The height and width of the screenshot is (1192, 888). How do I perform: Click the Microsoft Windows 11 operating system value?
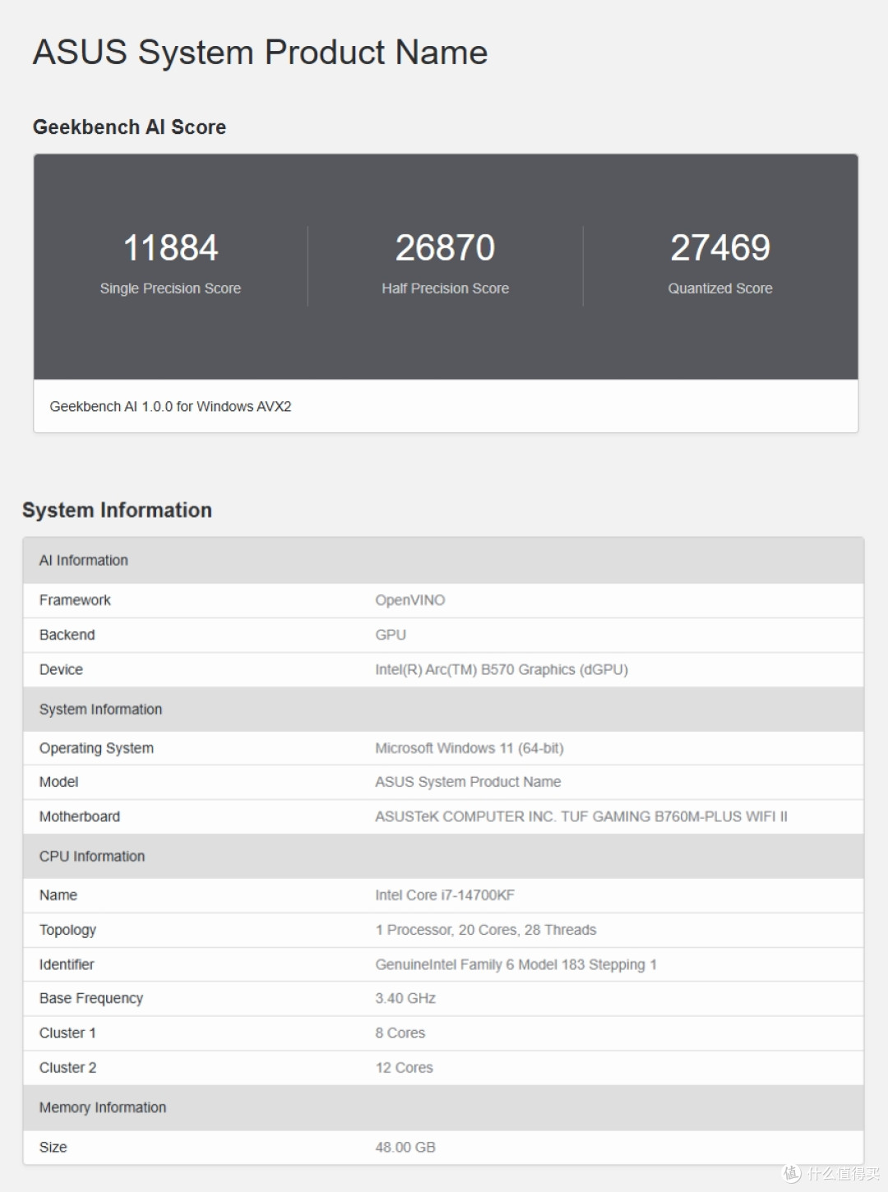coord(469,748)
